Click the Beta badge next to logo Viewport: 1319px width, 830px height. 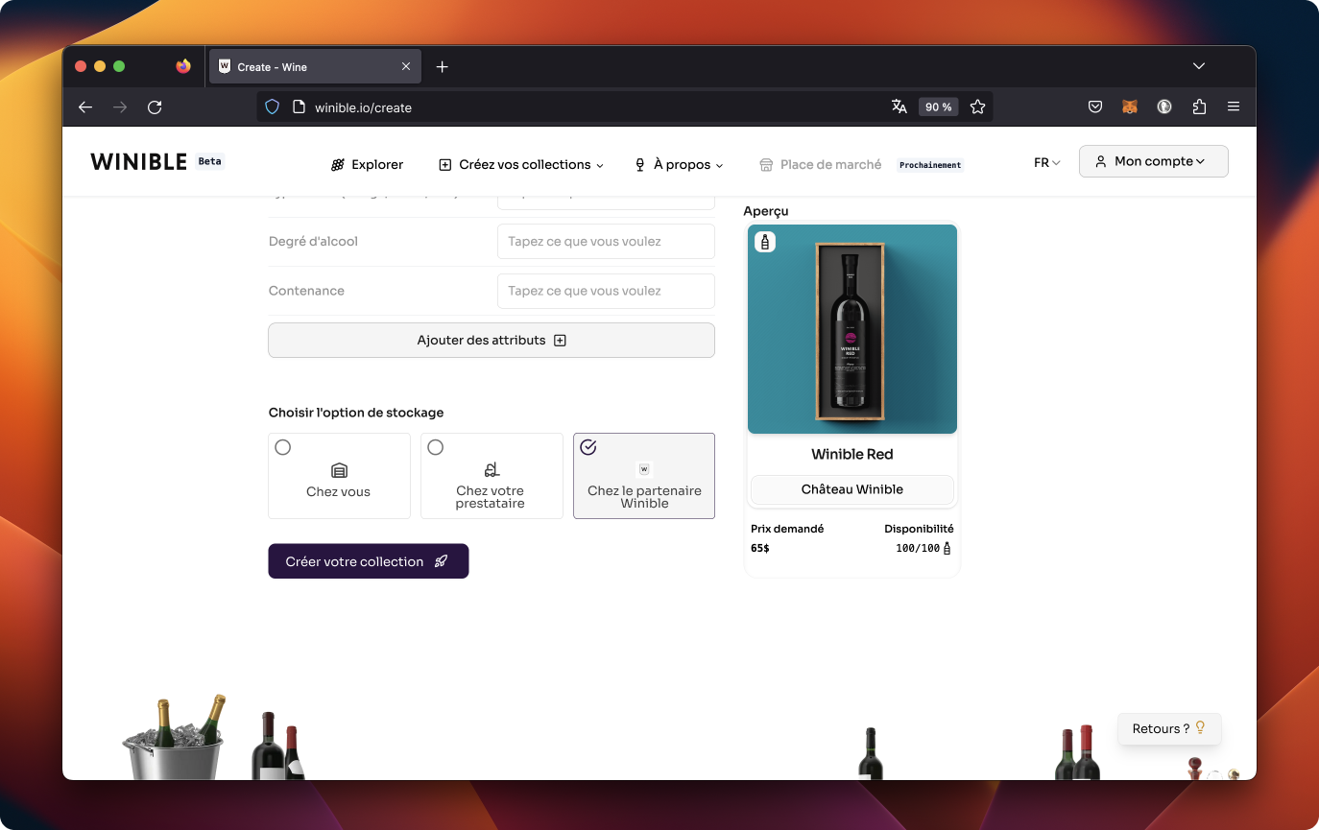click(210, 161)
